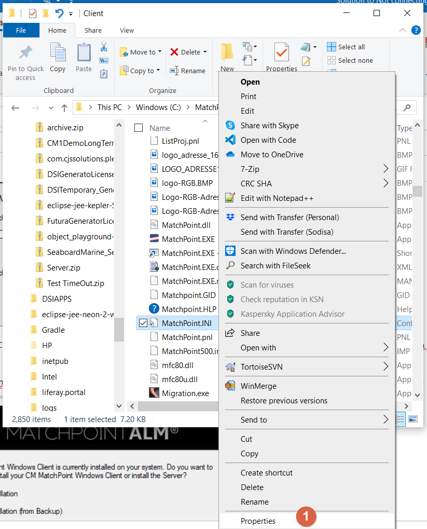The width and height of the screenshot is (427, 529).
Task: Click the Up one level arrow
Action: click(64, 108)
